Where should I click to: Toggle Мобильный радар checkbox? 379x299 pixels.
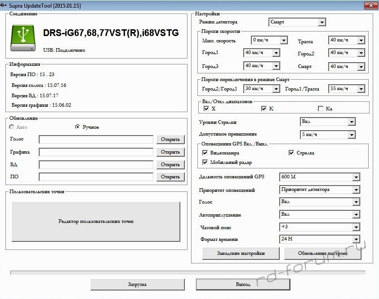[205, 162]
